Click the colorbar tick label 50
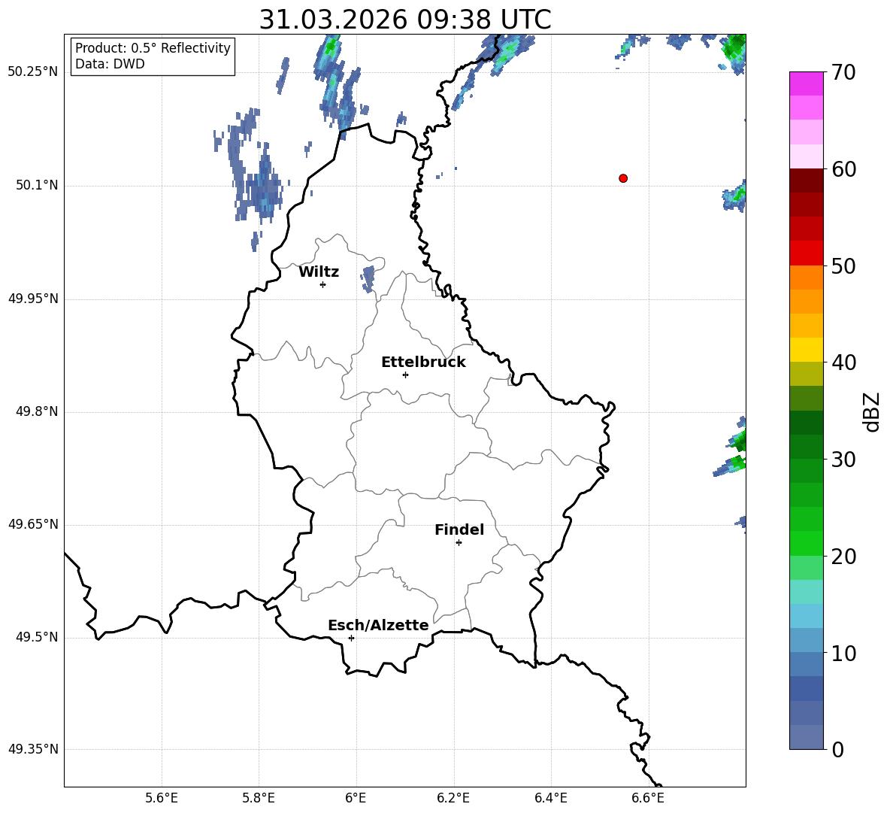 pos(844,266)
